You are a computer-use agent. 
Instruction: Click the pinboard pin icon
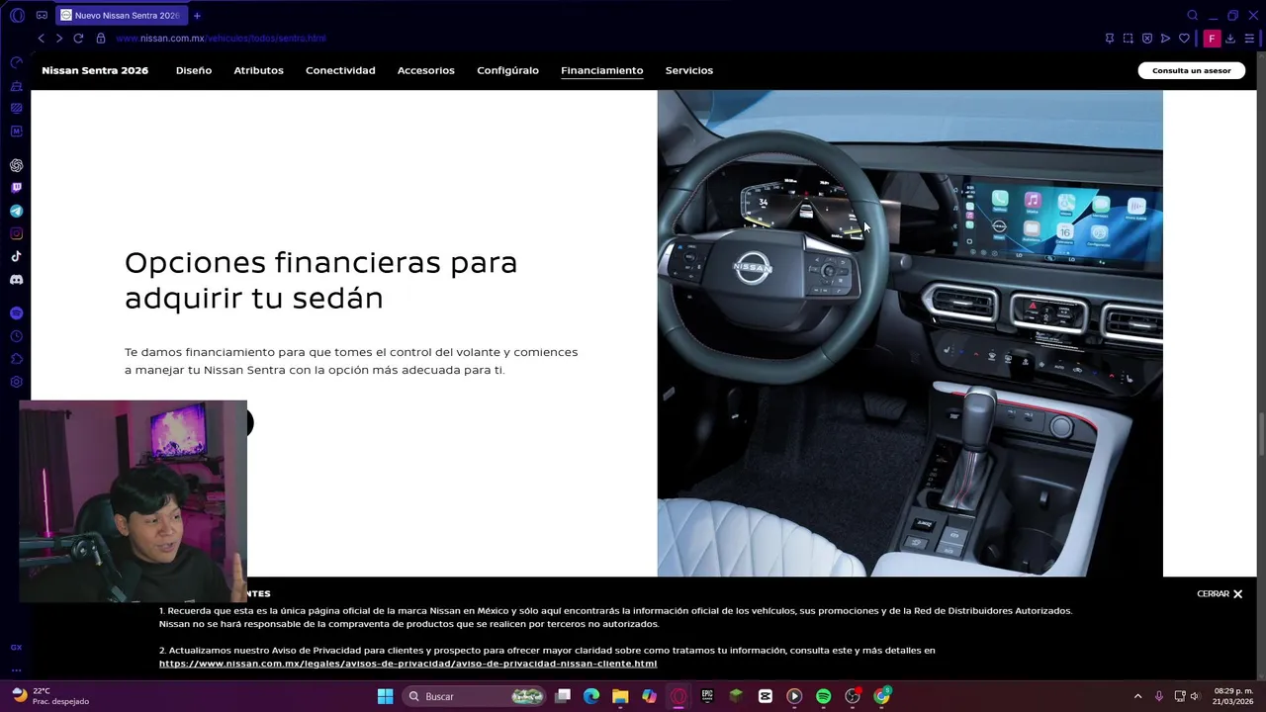(1110, 39)
